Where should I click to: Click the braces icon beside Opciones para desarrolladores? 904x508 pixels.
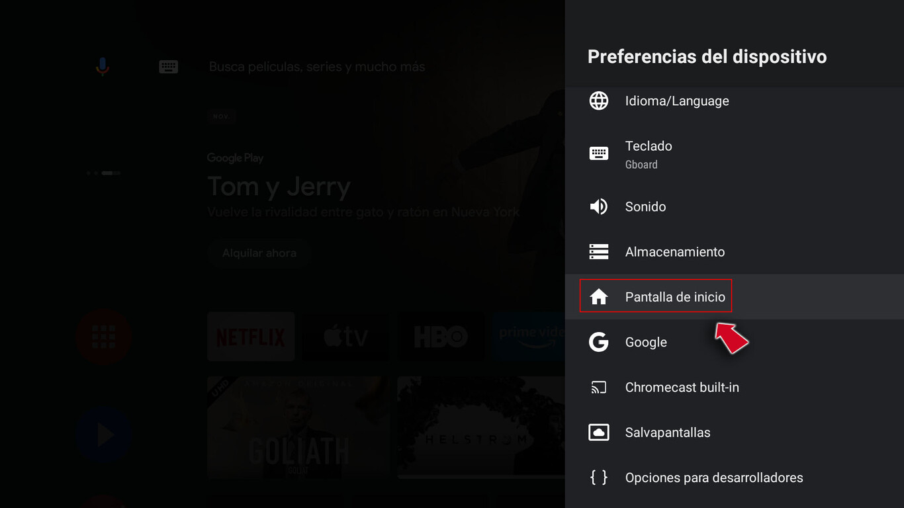pos(599,478)
